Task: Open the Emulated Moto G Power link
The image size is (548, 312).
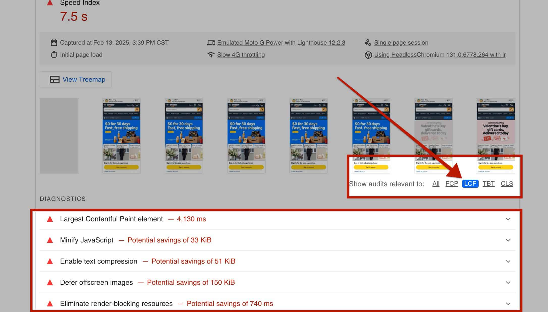Action: [x=281, y=43]
